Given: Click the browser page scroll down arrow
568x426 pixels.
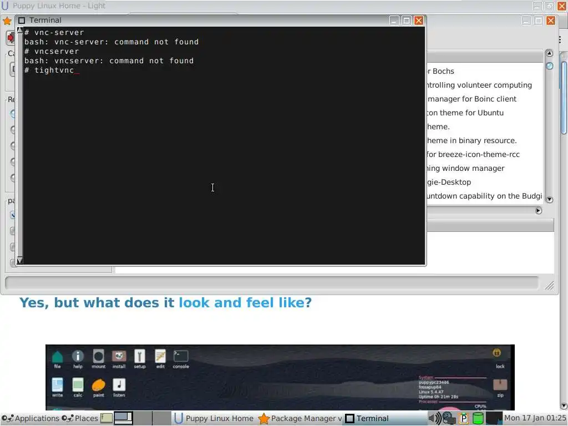Looking at the screenshot, I should click(564, 406).
